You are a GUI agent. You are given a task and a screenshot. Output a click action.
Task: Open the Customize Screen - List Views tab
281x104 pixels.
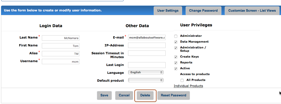(x=252, y=11)
